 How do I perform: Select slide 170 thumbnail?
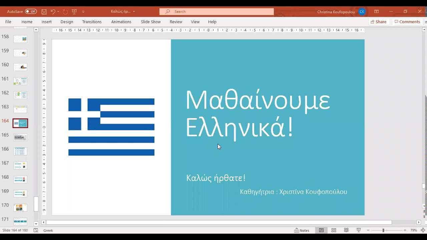click(20, 208)
